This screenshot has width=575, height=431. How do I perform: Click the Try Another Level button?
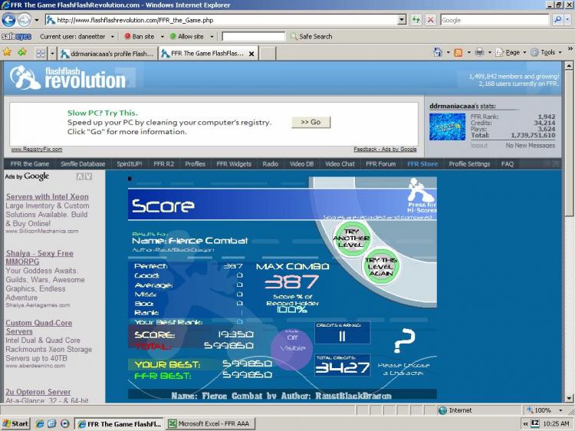(x=351, y=238)
